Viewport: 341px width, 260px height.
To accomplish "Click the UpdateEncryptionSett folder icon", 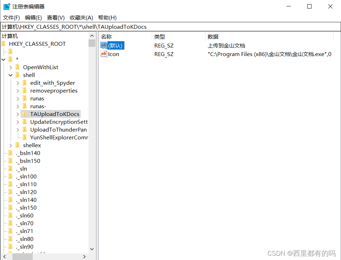I will [x=25, y=122].
